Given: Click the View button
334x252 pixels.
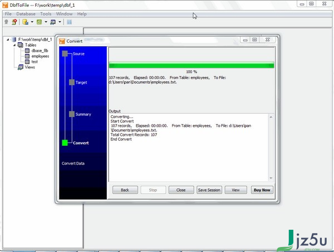Looking at the screenshot, I should click(x=236, y=190).
